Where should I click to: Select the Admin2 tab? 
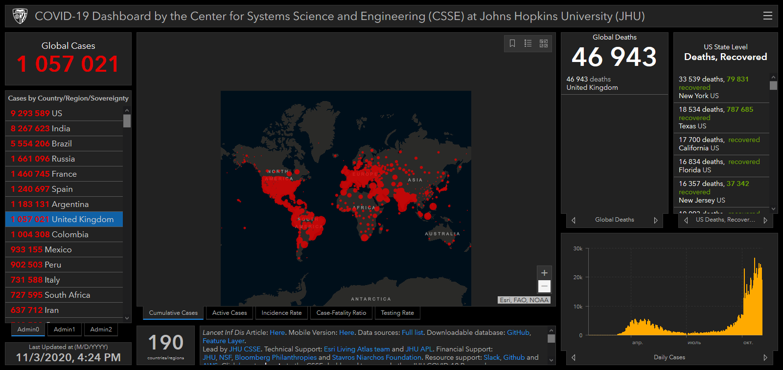click(x=101, y=329)
